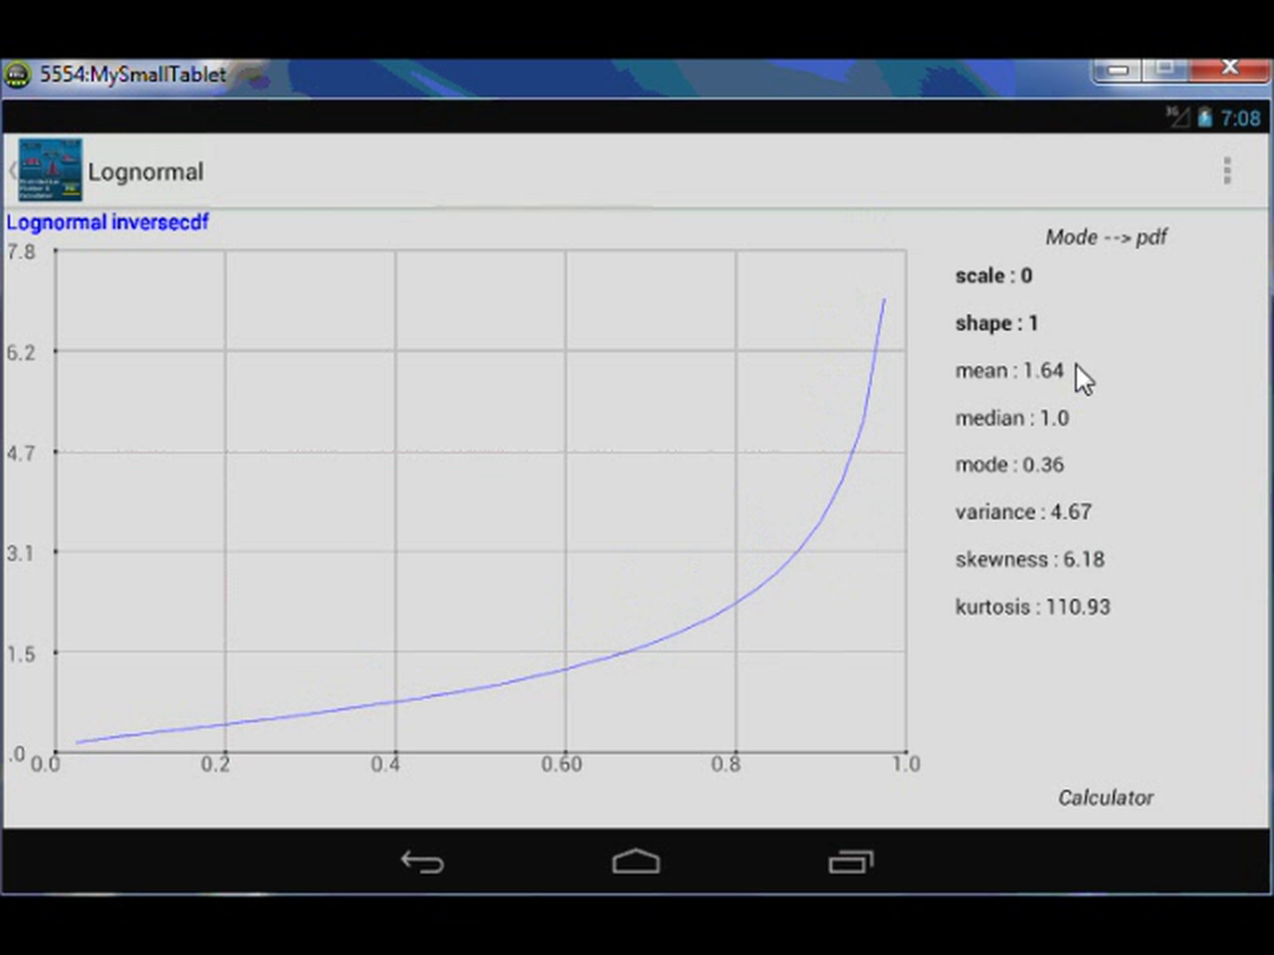
Task: Tap the 7:08 clock in the status bar
Action: 1240,118
